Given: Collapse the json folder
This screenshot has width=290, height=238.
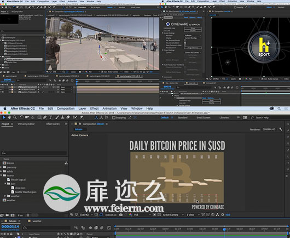Looking at the screenshot, I should coord(5,184).
